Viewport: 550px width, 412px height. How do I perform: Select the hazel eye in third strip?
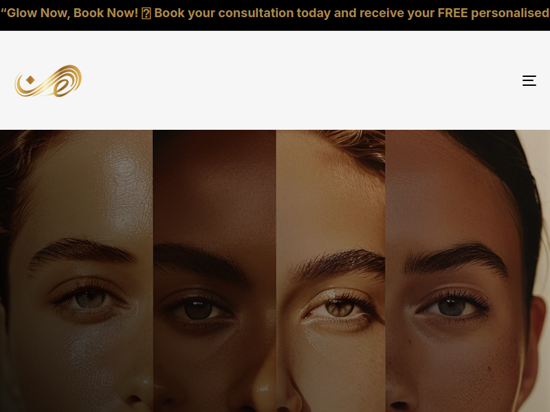click(x=339, y=308)
